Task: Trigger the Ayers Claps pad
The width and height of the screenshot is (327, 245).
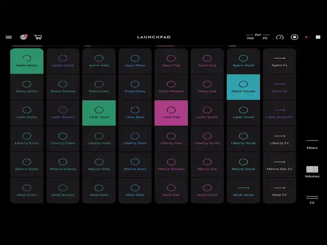Action: click(x=63, y=61)
